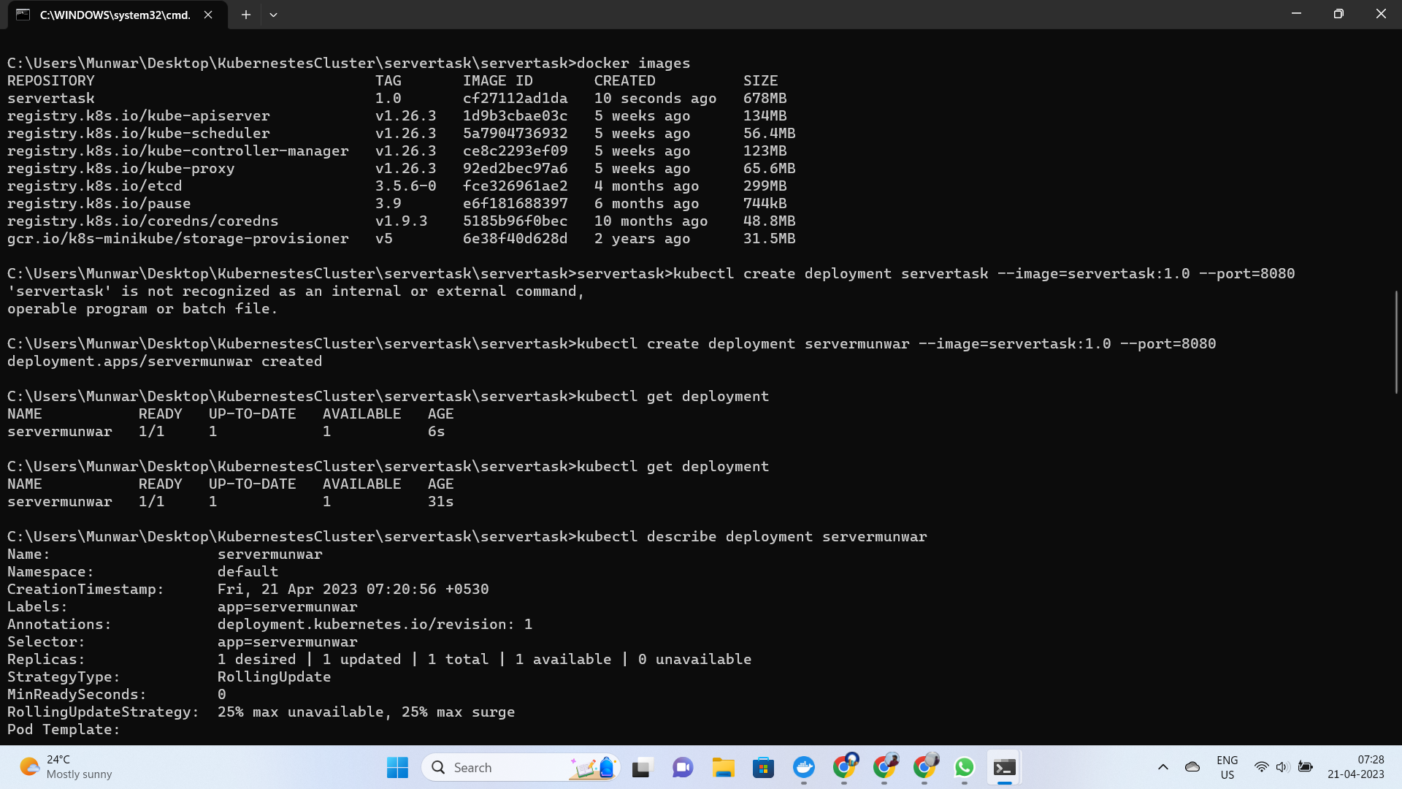Open the Microsoft Store
1402x789 pixels.
762,767
